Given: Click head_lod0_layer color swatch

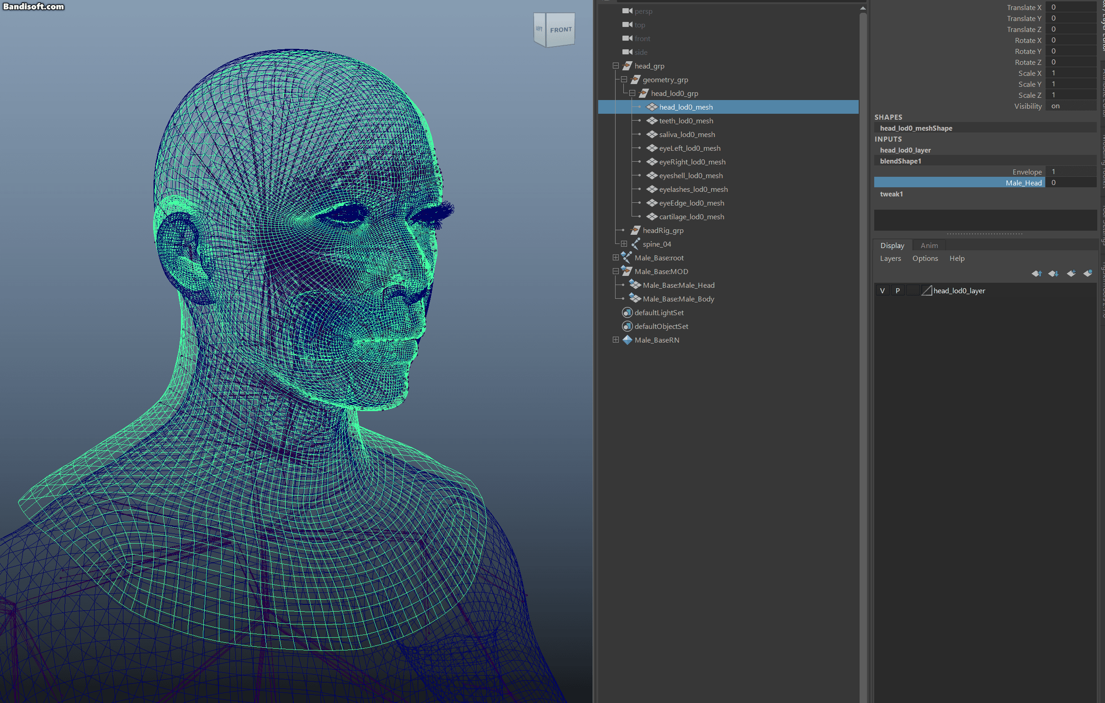Looking at the screenshot, I should (x=926, y=291).
